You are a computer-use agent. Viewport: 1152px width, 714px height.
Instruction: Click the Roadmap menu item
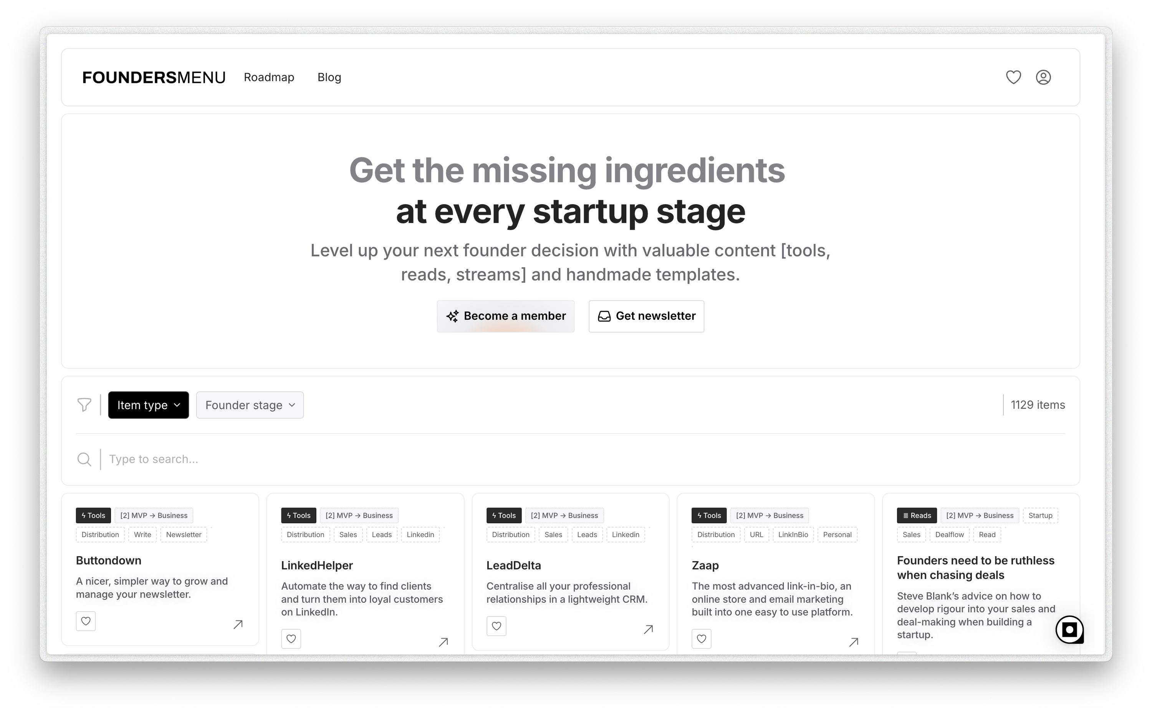pyautogui.click(x=269, y=76)
